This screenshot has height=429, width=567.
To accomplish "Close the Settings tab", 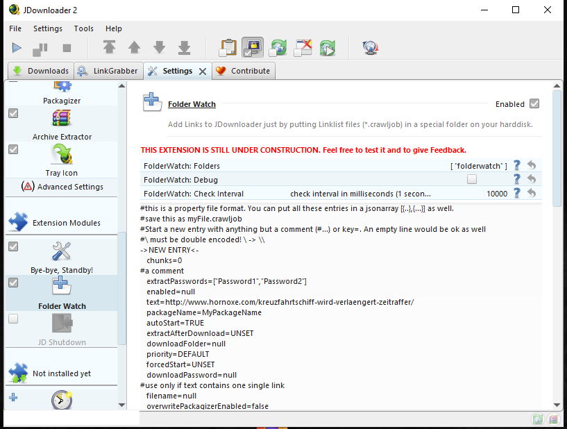I will (203, 71).
